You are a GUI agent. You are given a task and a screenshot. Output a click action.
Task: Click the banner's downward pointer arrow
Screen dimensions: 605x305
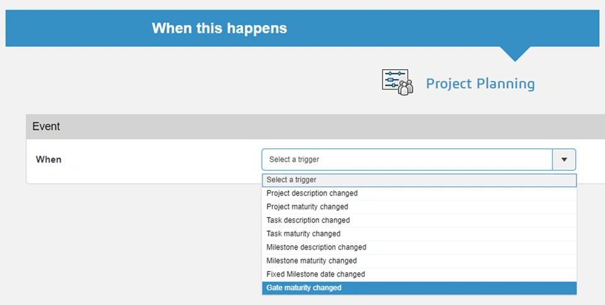tap(515, 53)
